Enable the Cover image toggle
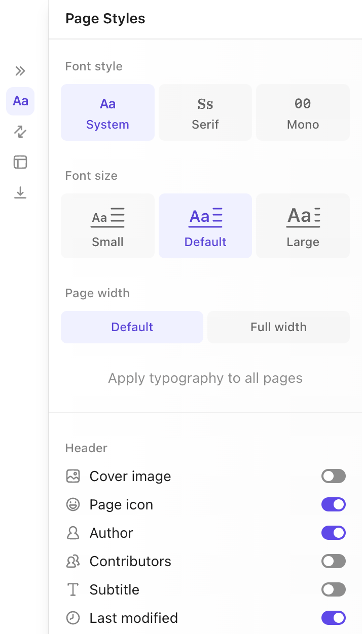Image resolution: width=363 pixels, height=634 pixels. 333,476
